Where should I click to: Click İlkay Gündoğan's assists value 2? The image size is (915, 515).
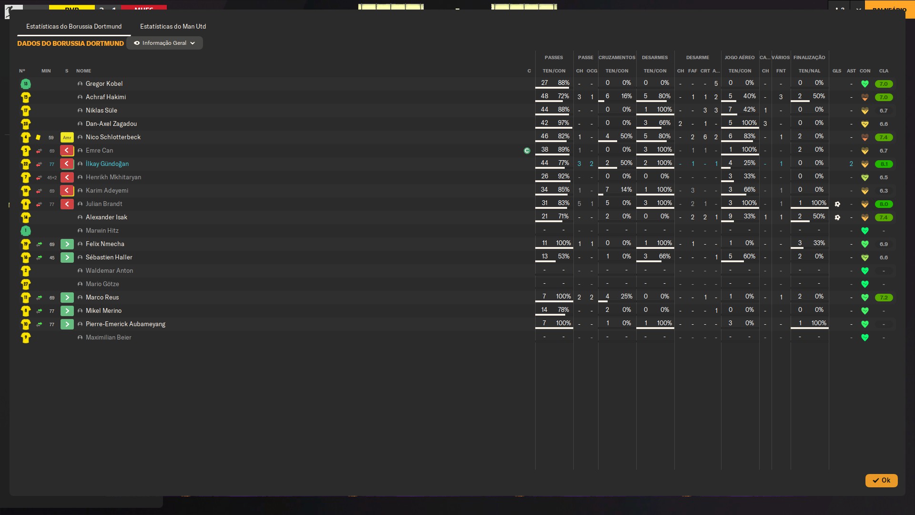851,164
